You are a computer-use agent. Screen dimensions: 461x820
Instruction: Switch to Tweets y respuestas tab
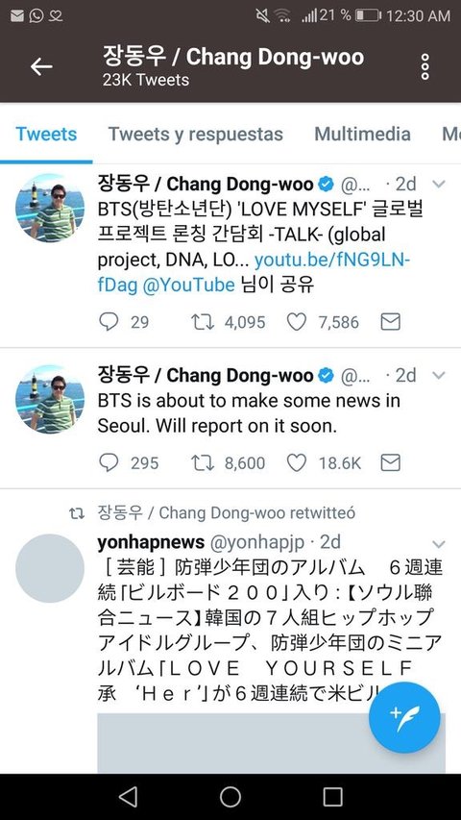point(196,134)
